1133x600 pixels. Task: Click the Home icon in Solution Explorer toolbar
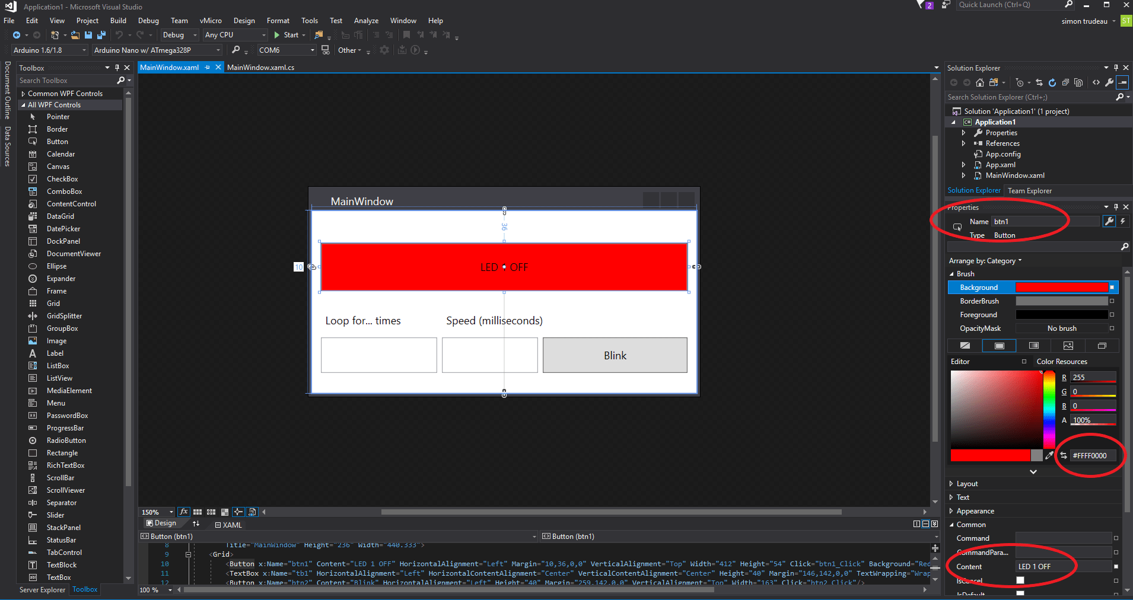point(980,82)
